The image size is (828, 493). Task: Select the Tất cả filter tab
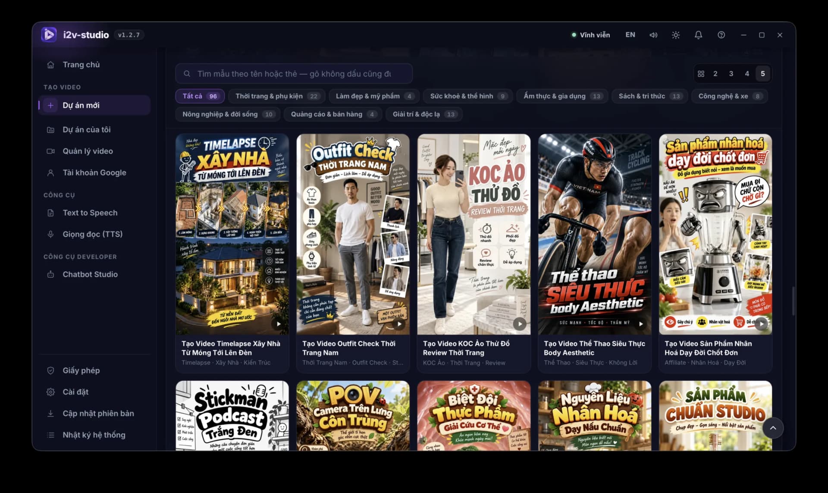(200, 96)
